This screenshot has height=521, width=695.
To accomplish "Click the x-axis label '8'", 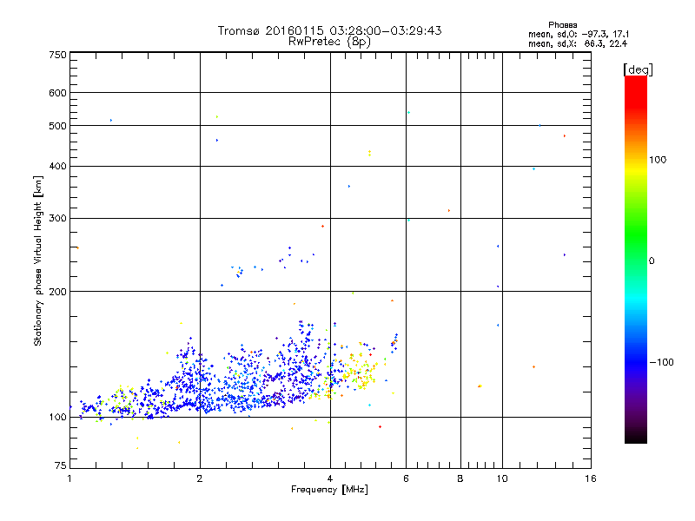I will (x=460, y=478).
